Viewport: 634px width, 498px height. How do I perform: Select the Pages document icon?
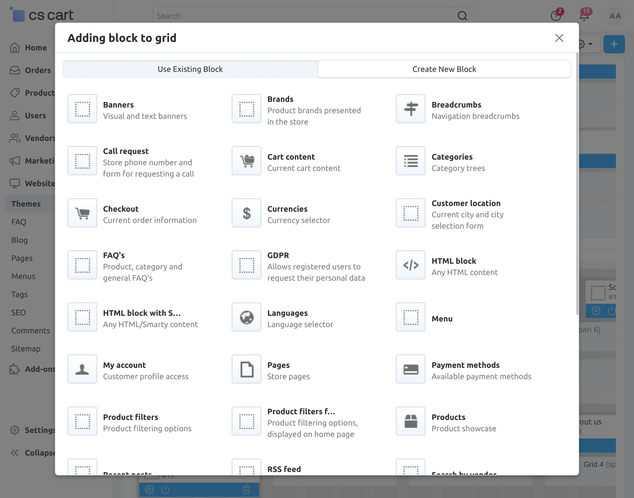pos(247,369)
